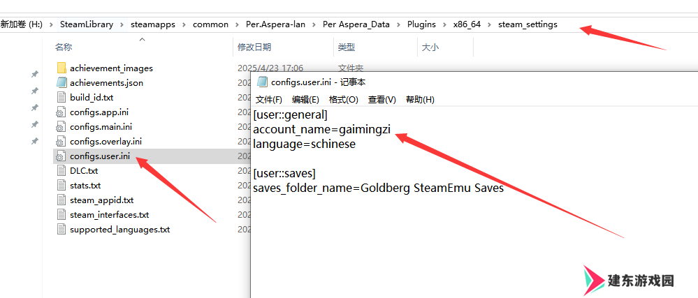Place cursor on saves_folder_name=Goldberg SteamEmu Saves line
Image resolution: width=698 pixels, height=298 pixels.
pyautogui.click(x=379, y=188)
